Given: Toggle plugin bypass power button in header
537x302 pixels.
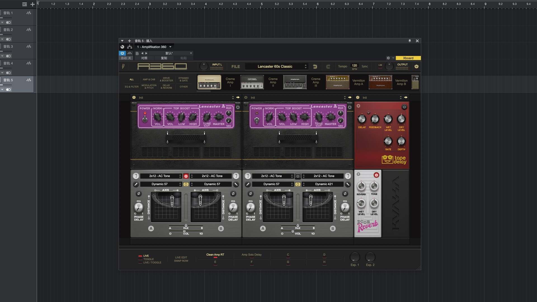Looking at the screenshot, I should point(122,53).
